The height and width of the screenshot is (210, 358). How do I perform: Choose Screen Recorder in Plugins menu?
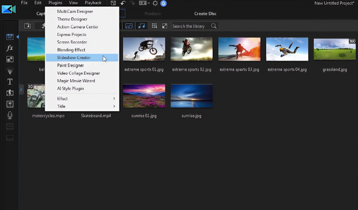pyautogui.click(x=72, y=42)
